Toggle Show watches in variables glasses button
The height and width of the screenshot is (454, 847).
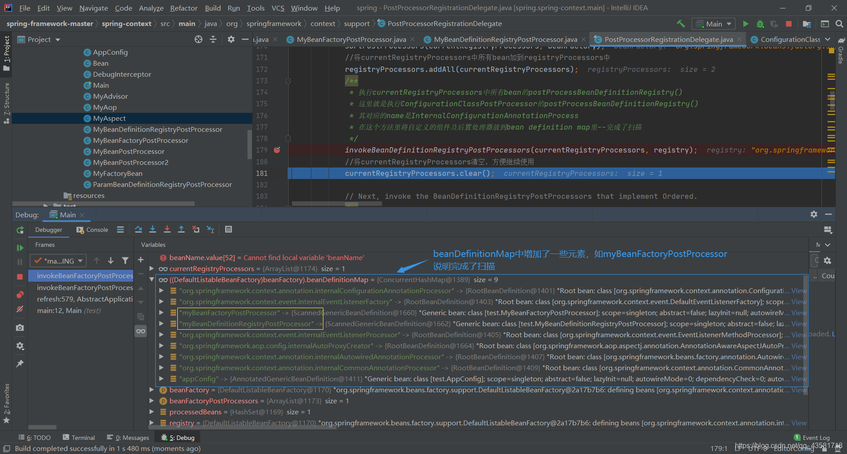141,331
